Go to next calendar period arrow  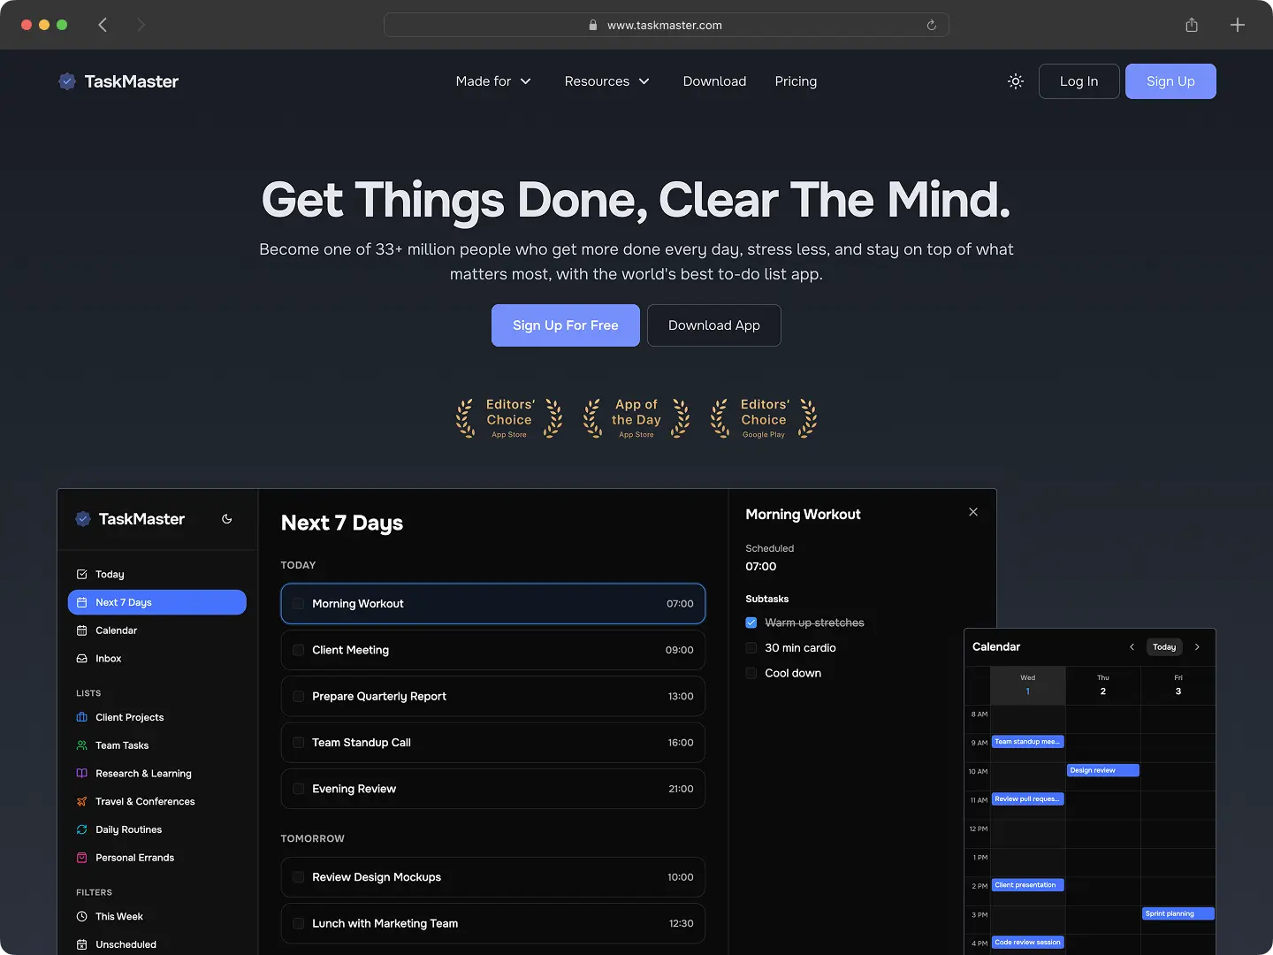pos(1198,647)
